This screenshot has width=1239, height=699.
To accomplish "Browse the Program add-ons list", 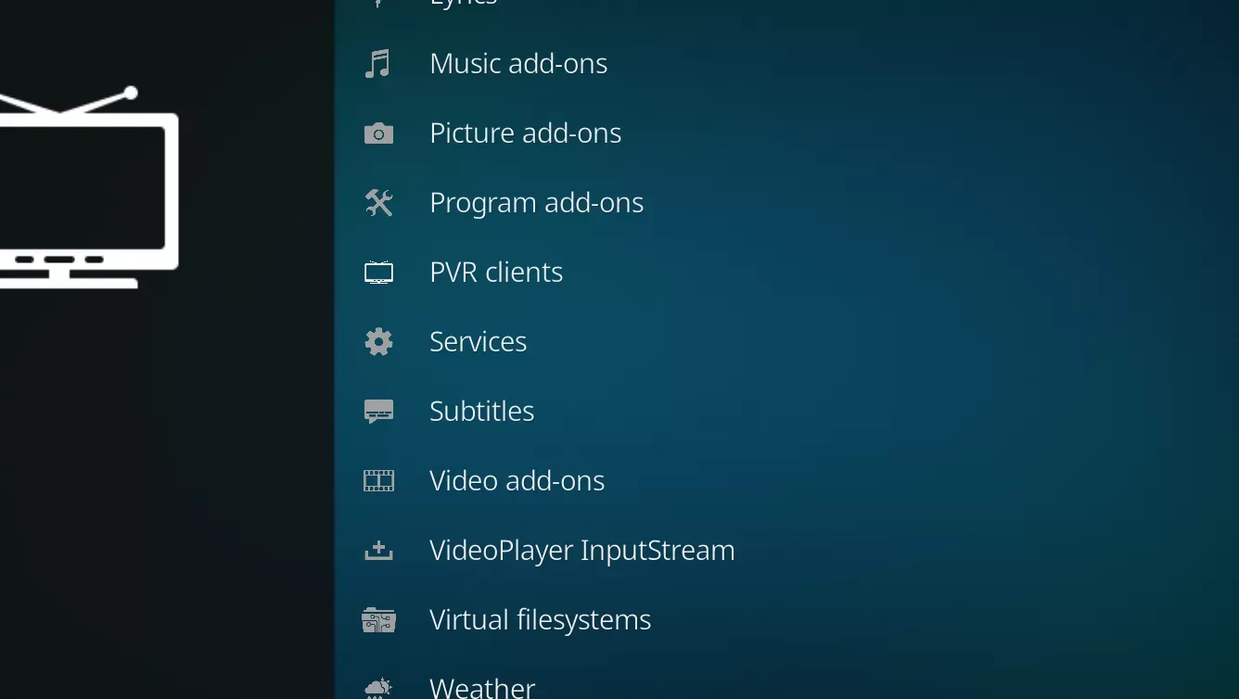I will 536,202.
